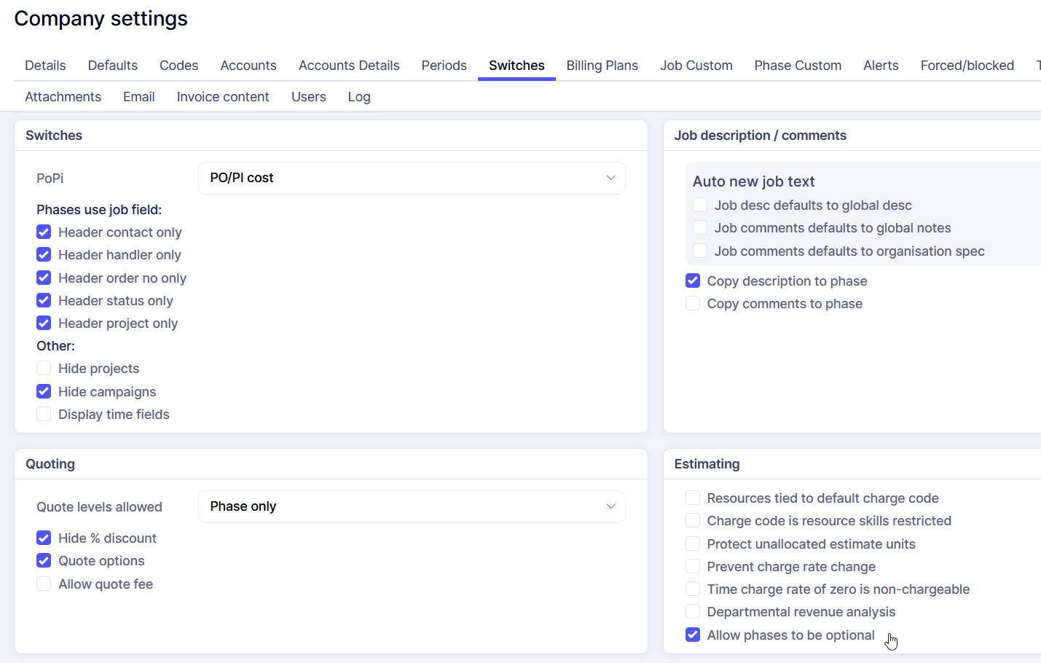Open the Log tab

(359, 97)
